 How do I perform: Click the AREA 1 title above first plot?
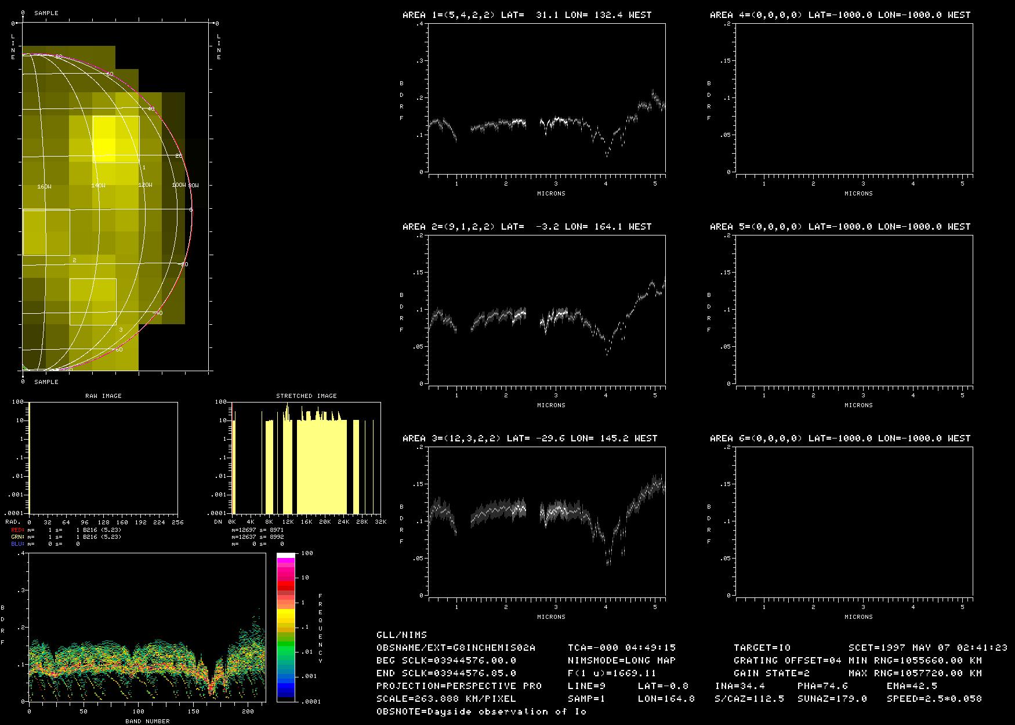coord(527,15)
